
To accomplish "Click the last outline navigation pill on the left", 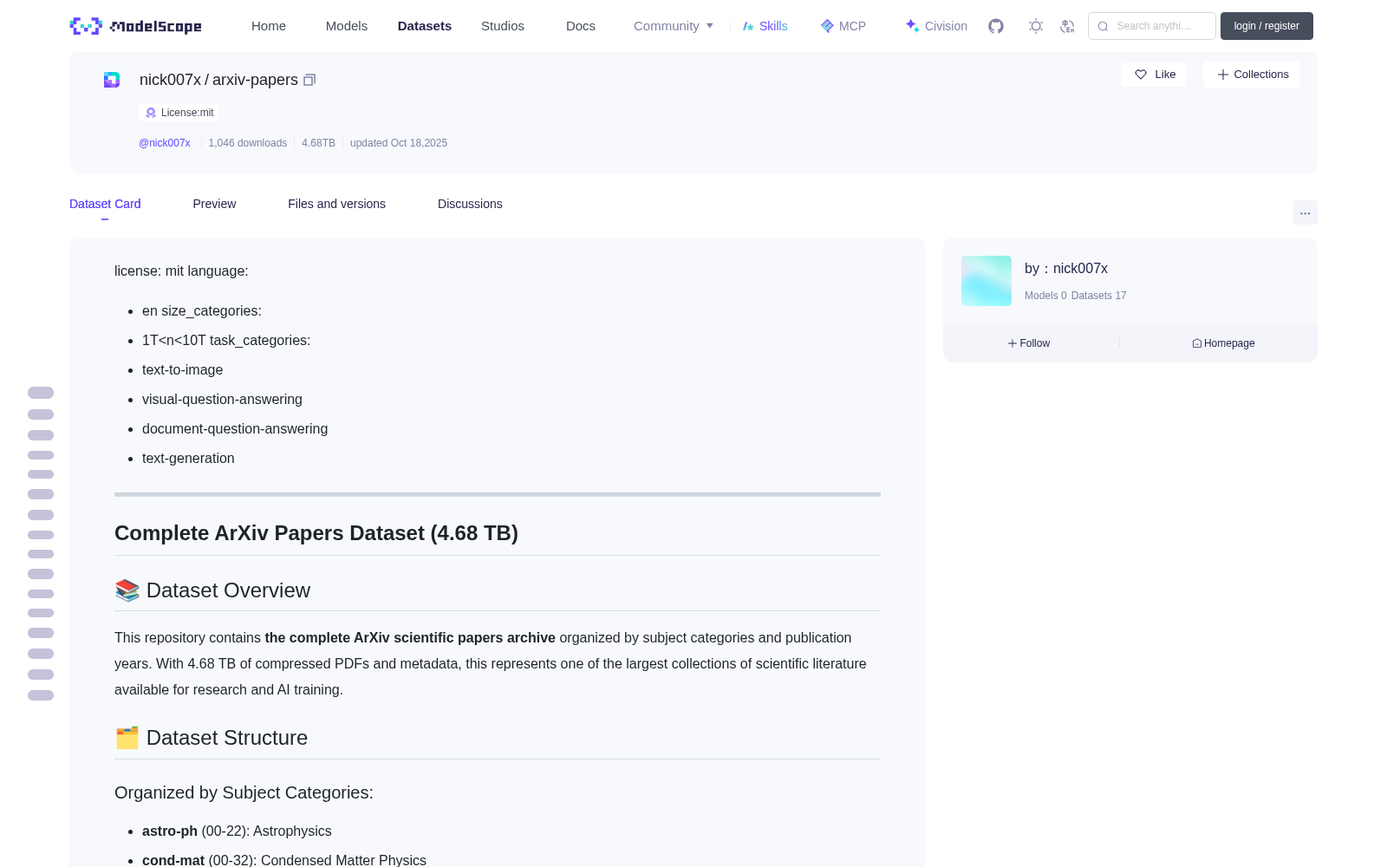I will click(x=41, y=695).
